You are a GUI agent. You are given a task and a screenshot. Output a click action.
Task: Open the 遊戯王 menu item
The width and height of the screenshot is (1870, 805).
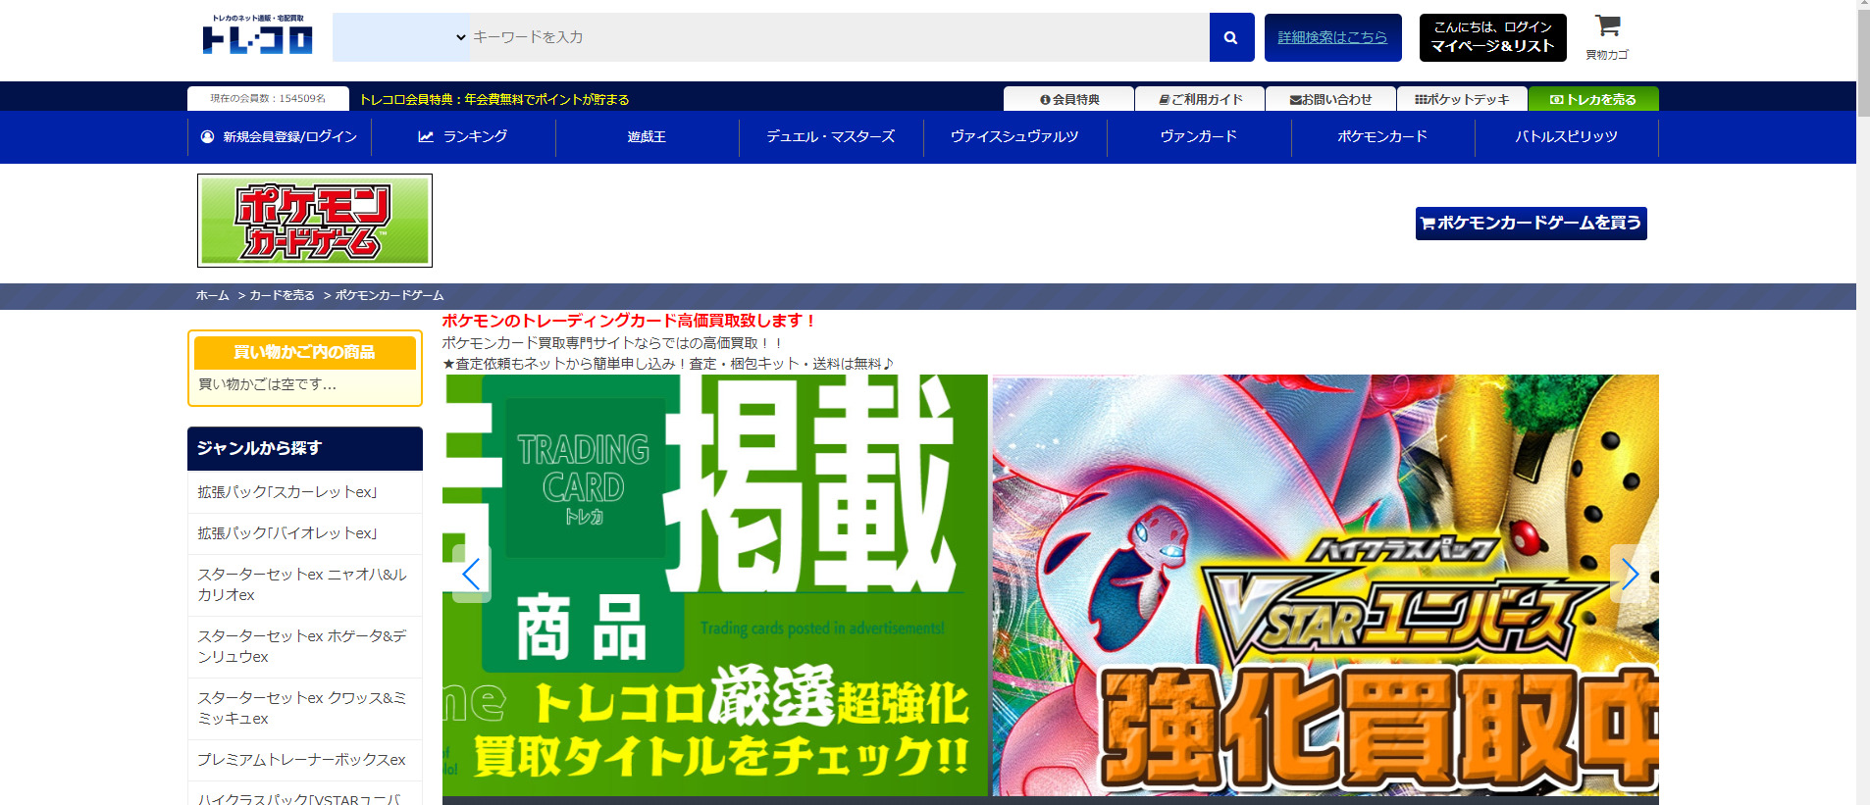[647, 137]
